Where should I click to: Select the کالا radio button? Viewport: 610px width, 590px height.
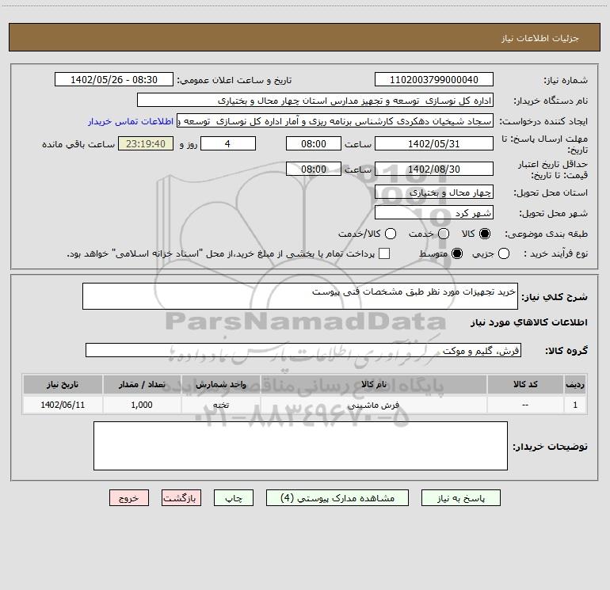point(485,234)
